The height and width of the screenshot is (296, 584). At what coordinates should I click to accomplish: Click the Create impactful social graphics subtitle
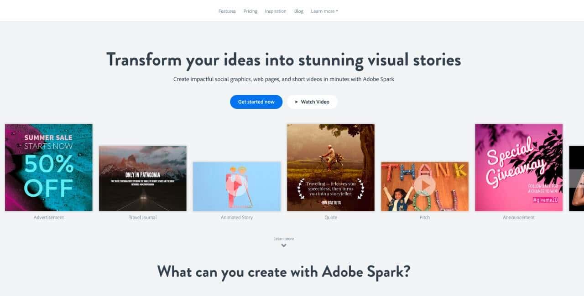pyautogui.click(x=284, y=79)
